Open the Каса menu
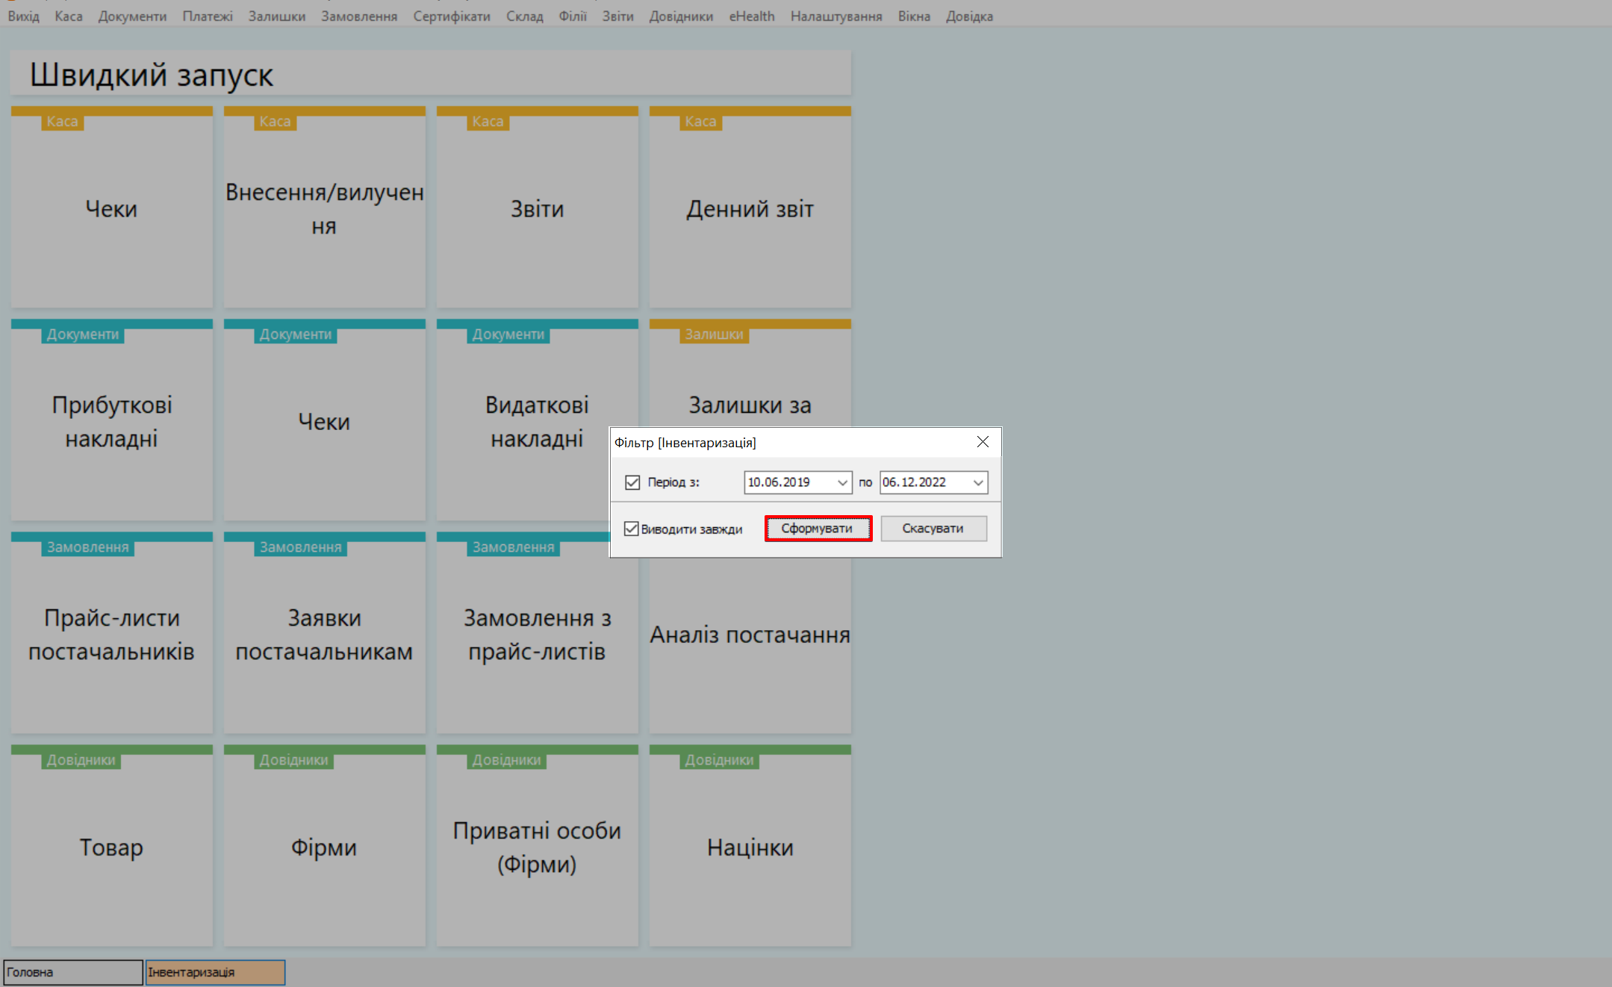 click(x=69, y=16)
